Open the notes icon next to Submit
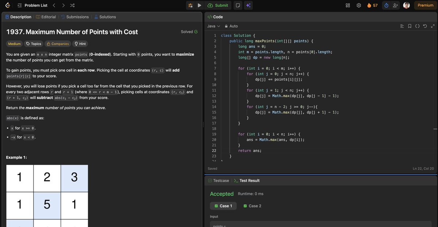438x227 pixels. 238,5
